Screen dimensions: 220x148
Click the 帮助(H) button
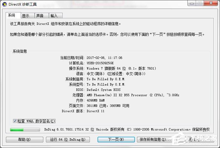[25, 139]
